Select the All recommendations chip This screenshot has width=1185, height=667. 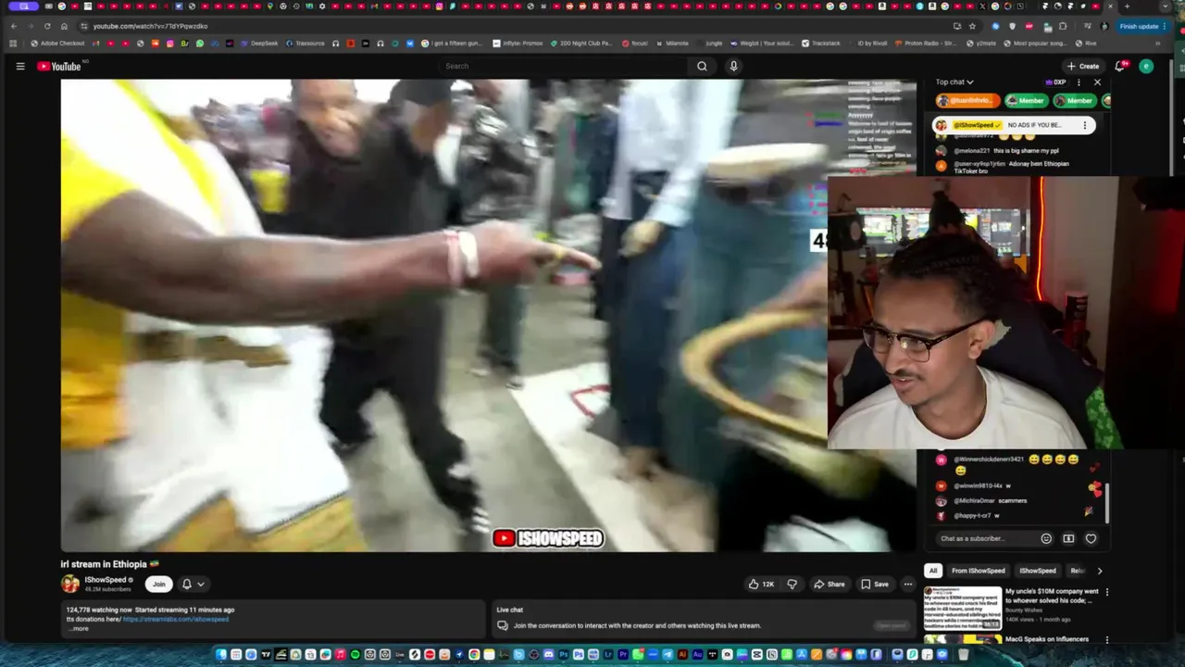point(933,571)
